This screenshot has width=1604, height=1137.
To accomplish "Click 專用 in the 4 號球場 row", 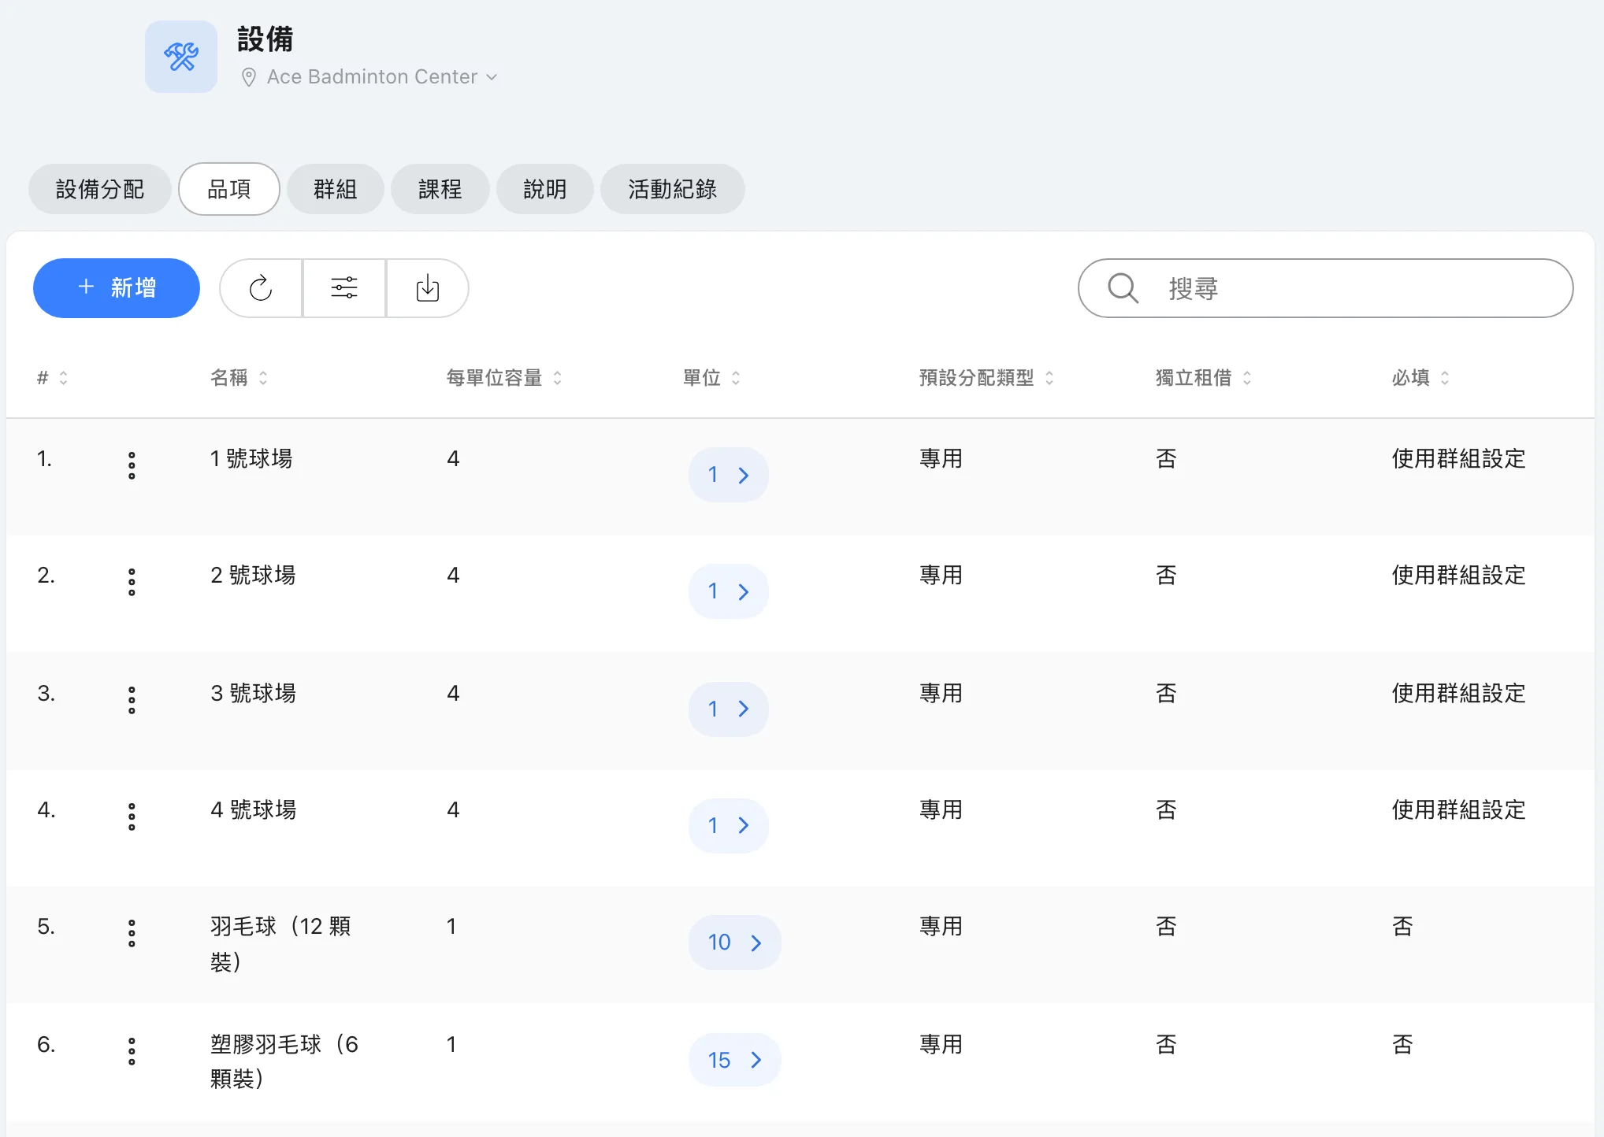I will (x=941, y=809).
